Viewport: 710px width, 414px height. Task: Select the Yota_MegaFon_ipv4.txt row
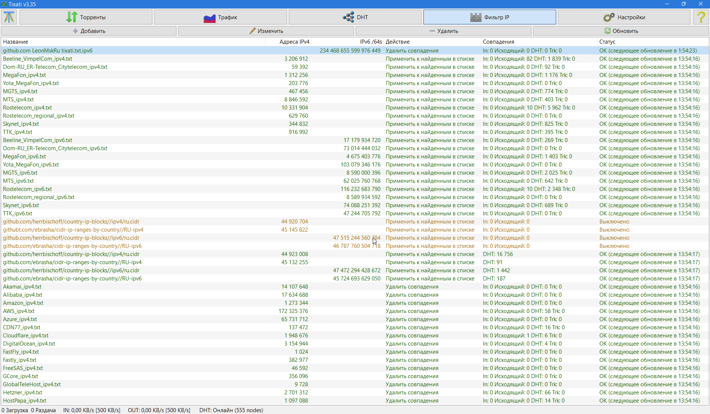[x=355, y=83]
